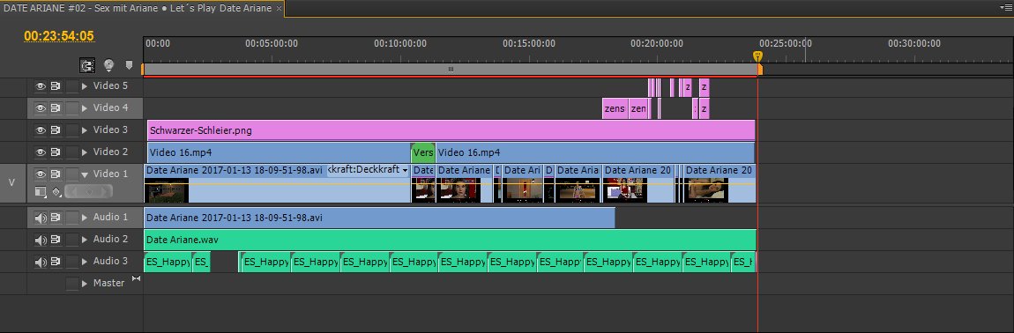Mute the Audio 3 track speaker
This screenshot has height=333, width=1014.
pyautogui.click(x=40, y=263)
